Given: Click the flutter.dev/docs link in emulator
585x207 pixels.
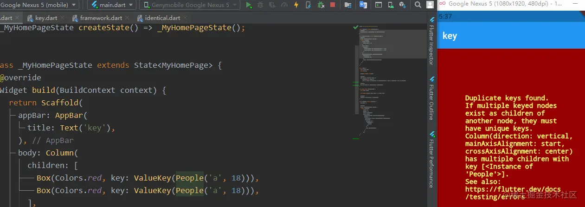Looking at the screenshot, I should (x=513, y=193).
